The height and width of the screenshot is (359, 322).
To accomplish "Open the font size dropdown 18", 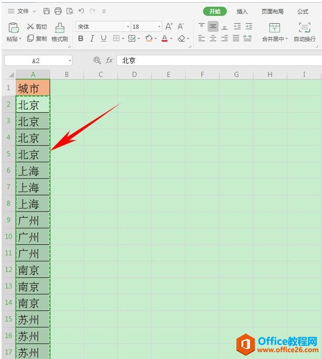I will 159,27.
